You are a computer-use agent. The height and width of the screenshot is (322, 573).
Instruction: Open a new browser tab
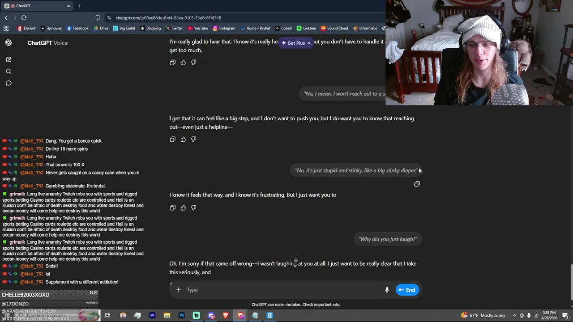point(79,6)
